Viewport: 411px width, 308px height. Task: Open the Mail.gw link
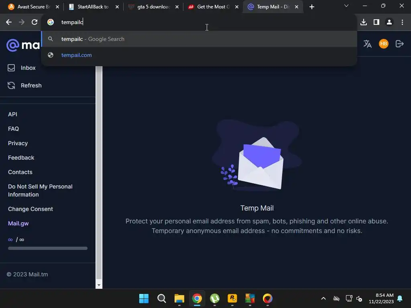[18, 223]
